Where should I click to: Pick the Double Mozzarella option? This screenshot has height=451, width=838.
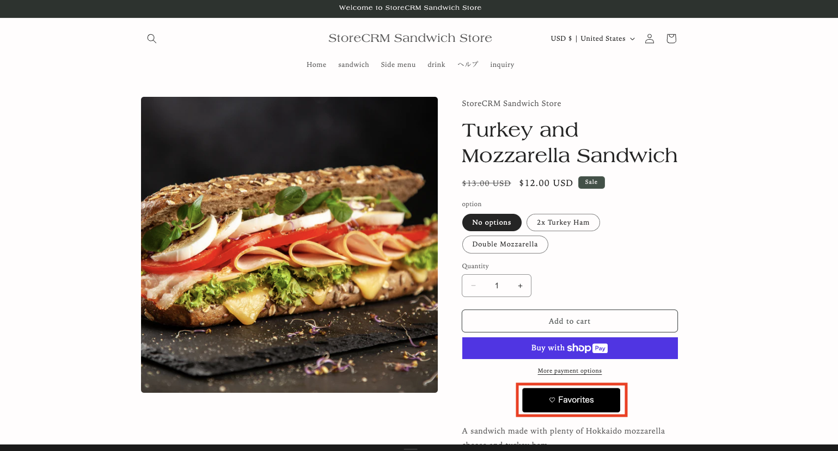505,244
